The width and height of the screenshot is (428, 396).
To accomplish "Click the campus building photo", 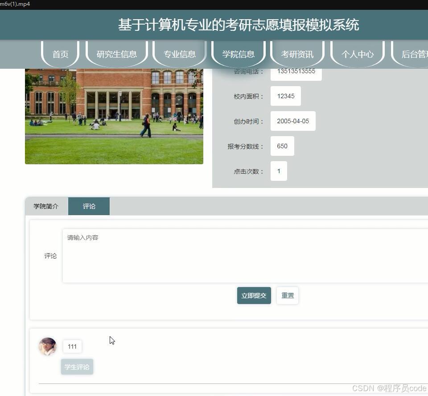I will [114, 115].
